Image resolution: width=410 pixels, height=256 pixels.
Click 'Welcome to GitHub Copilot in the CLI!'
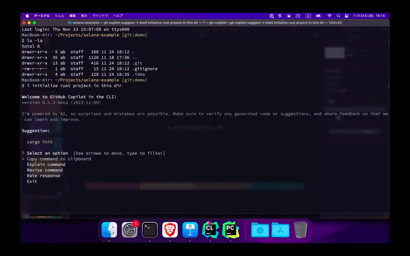69,97
